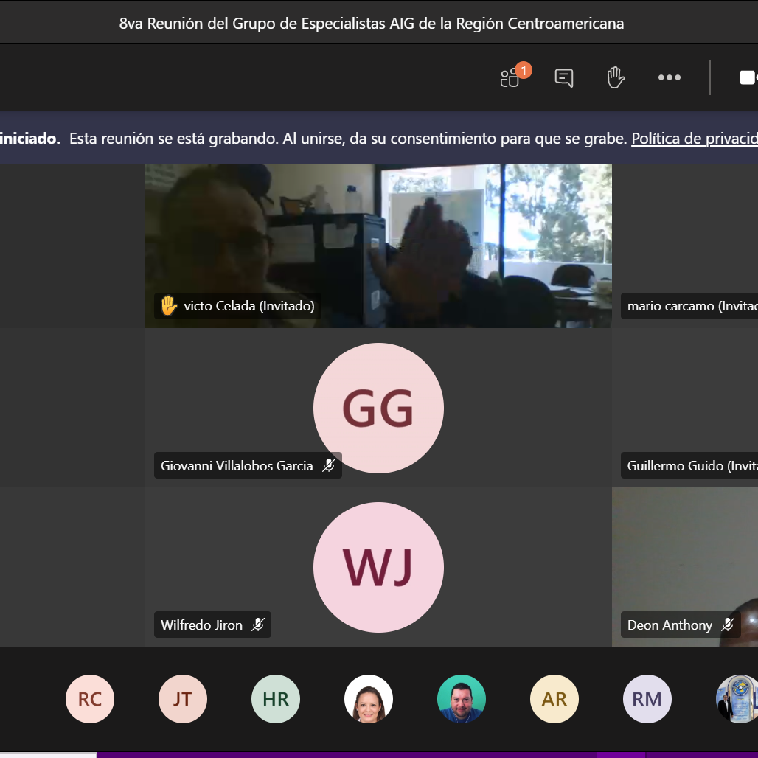Click Deon Anthony's muted microphone icon
The height and width of the screenshot is (758, 758).
728,625
